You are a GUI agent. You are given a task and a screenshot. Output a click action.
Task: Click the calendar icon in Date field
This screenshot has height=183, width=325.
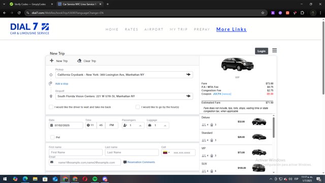[52, 126]
